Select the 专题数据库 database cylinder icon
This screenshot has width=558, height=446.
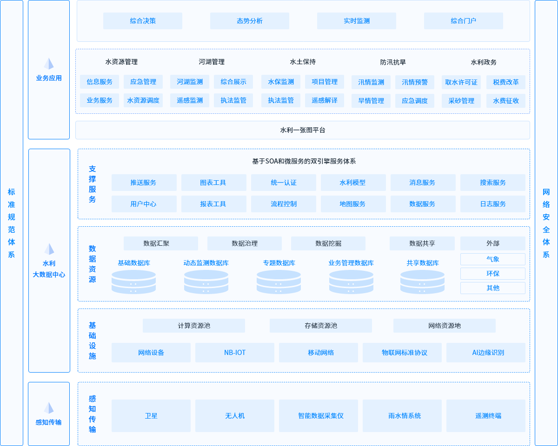pos(279,282)
